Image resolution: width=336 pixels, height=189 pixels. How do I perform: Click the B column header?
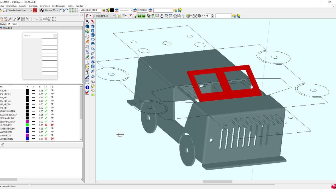click(40, 86)
